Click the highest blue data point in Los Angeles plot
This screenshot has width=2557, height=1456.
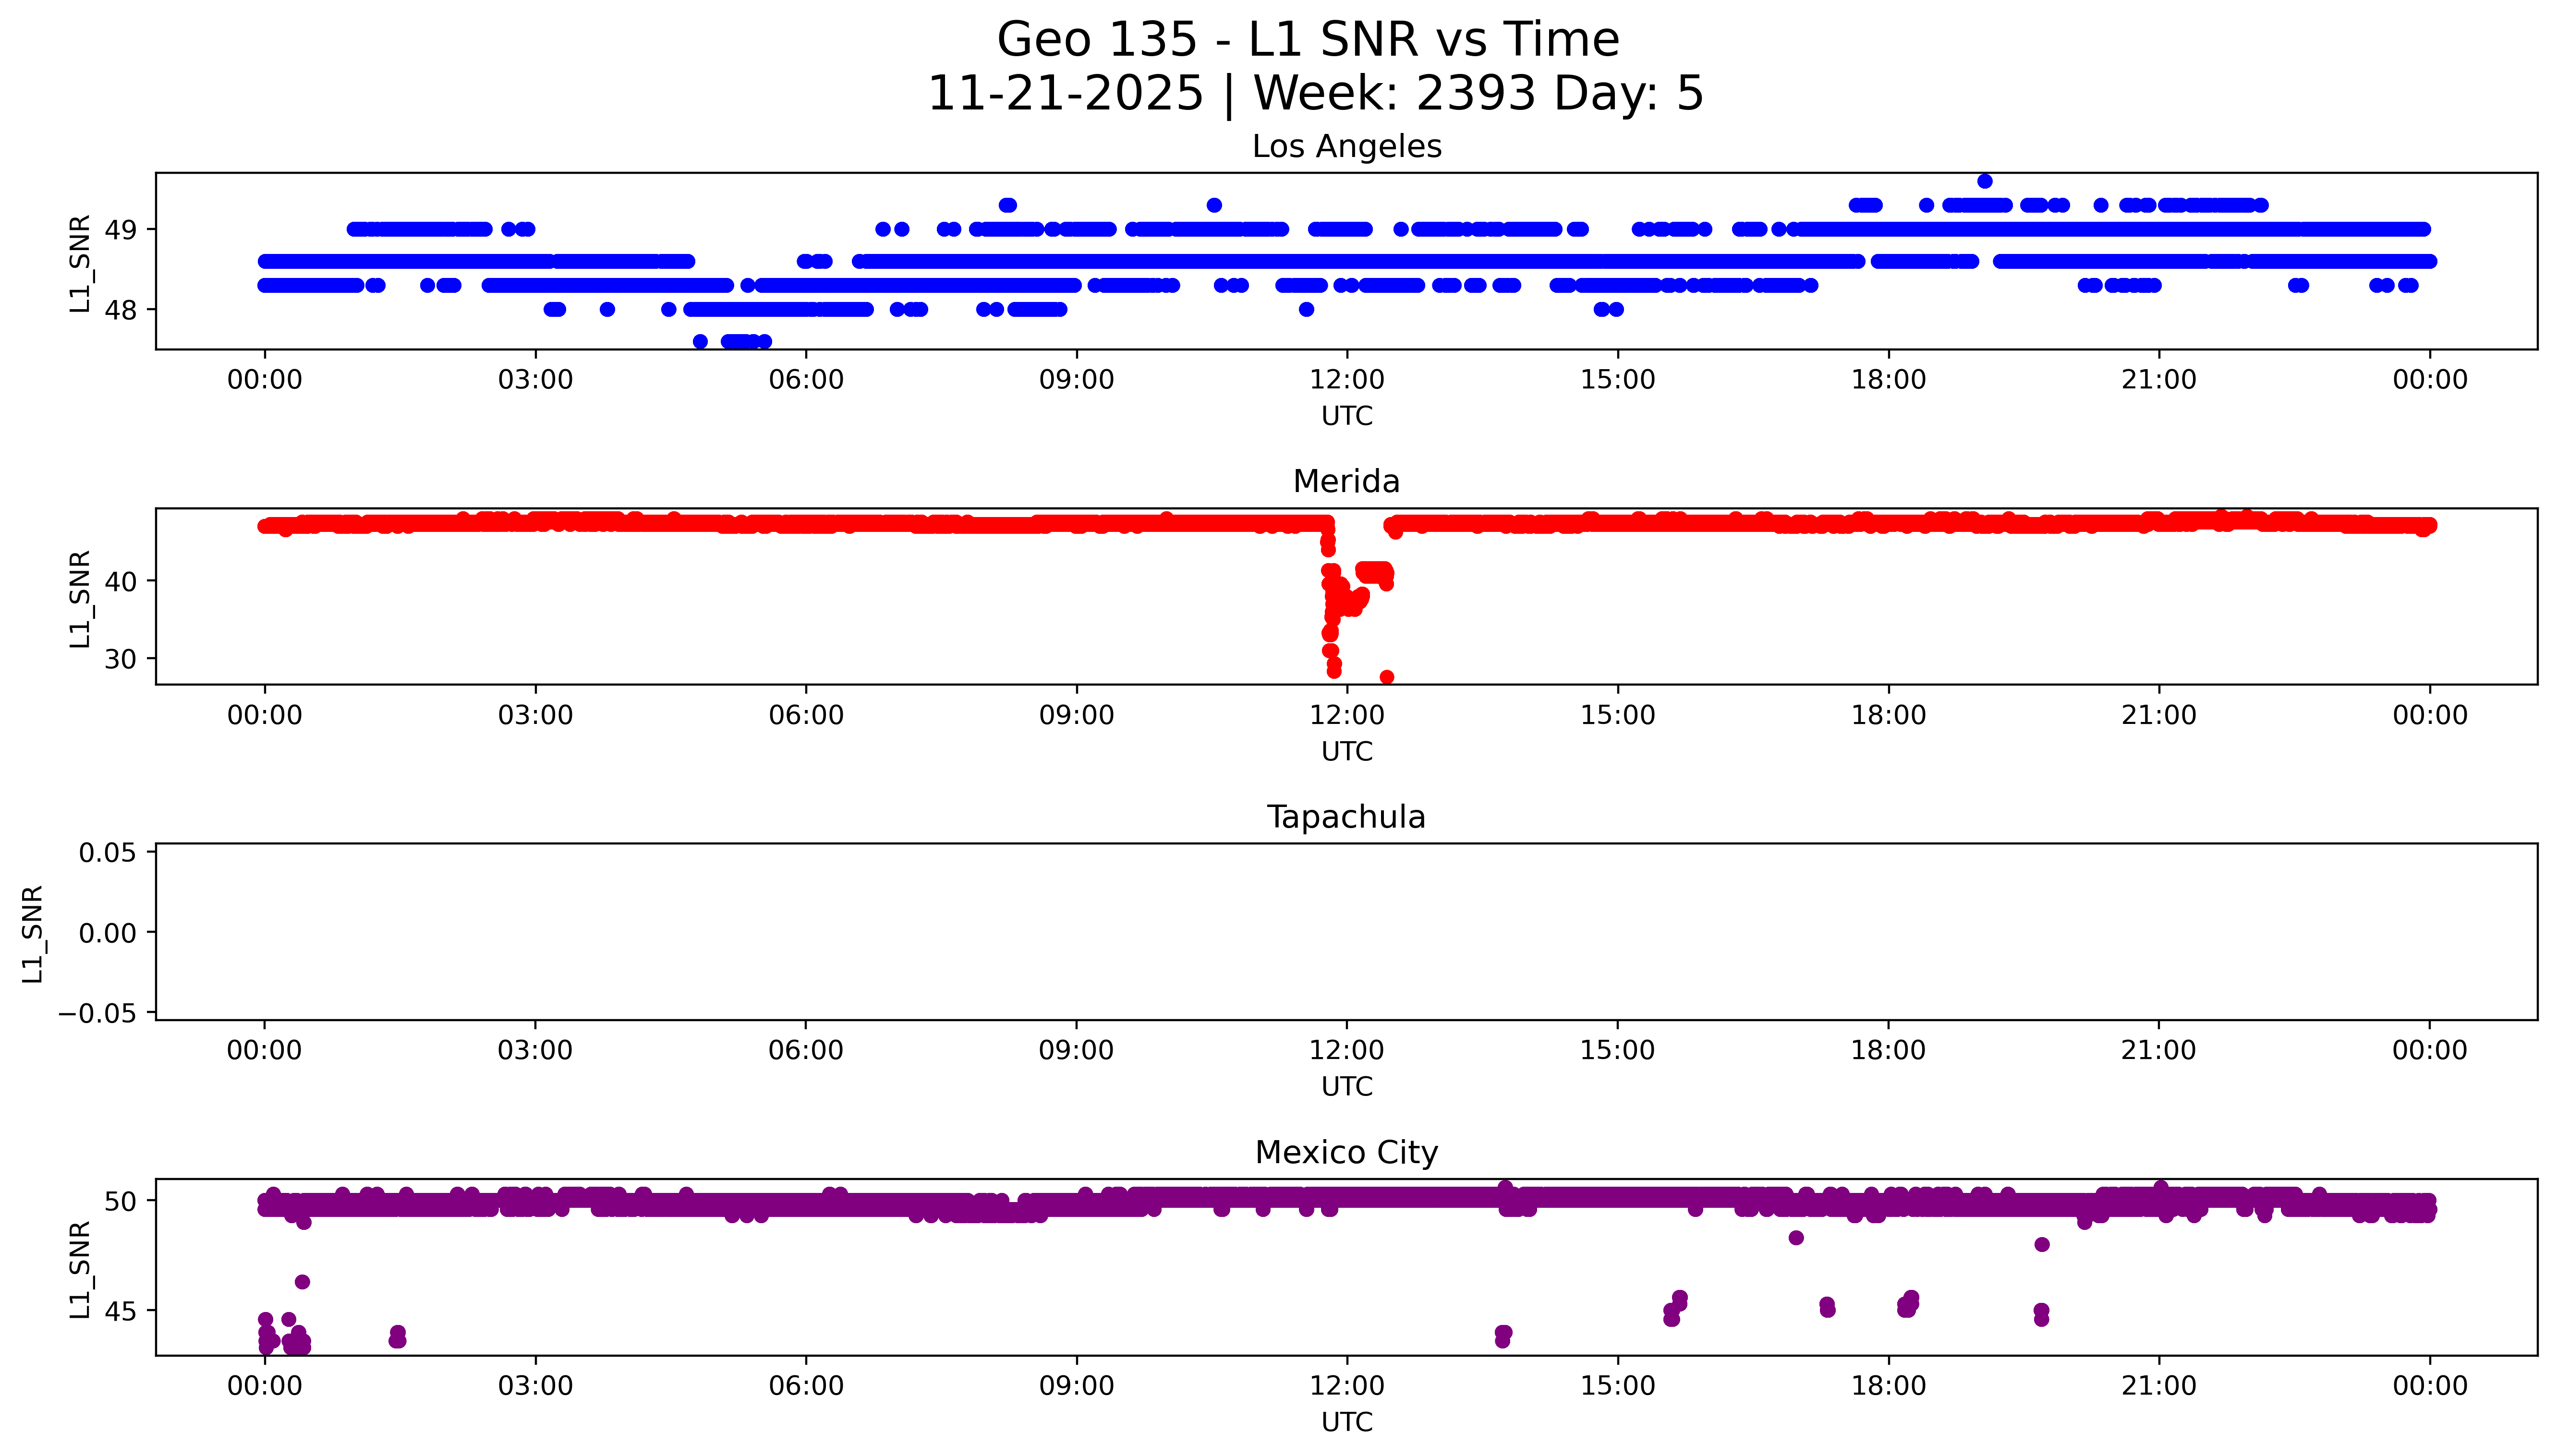pyautogui.click(x=1985, y=181)
